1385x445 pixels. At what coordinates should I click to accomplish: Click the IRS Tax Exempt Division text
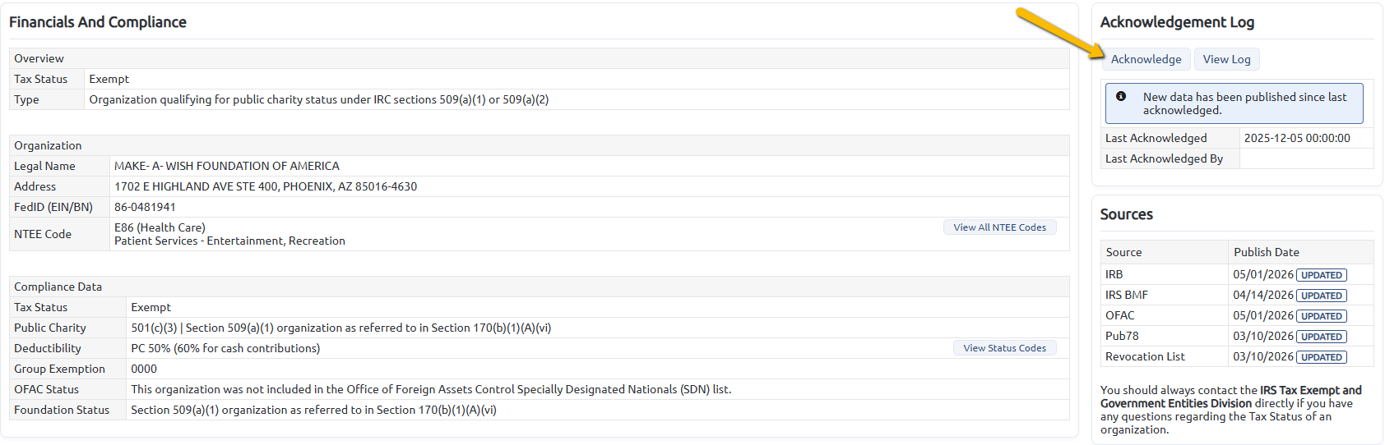point(1231,397)
